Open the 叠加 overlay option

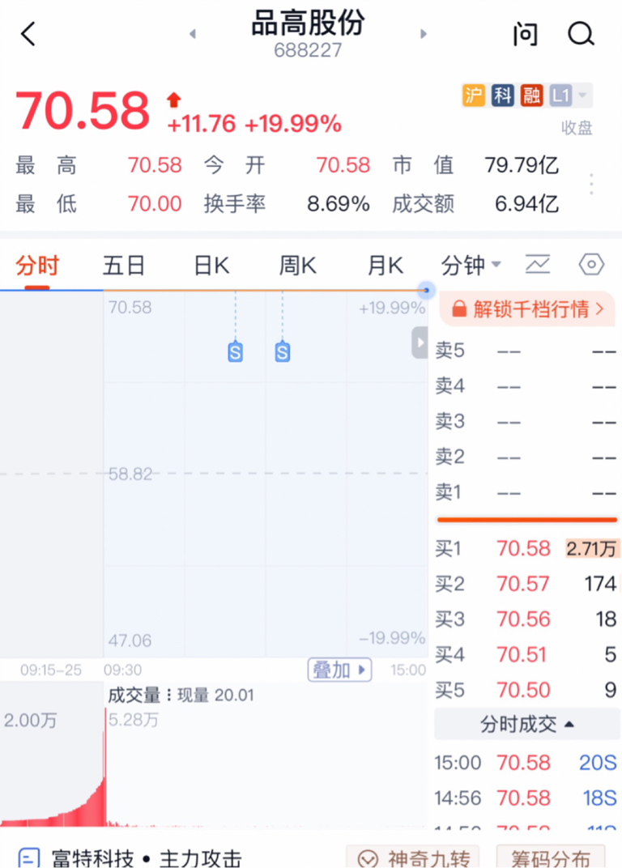tap(339, 670)
